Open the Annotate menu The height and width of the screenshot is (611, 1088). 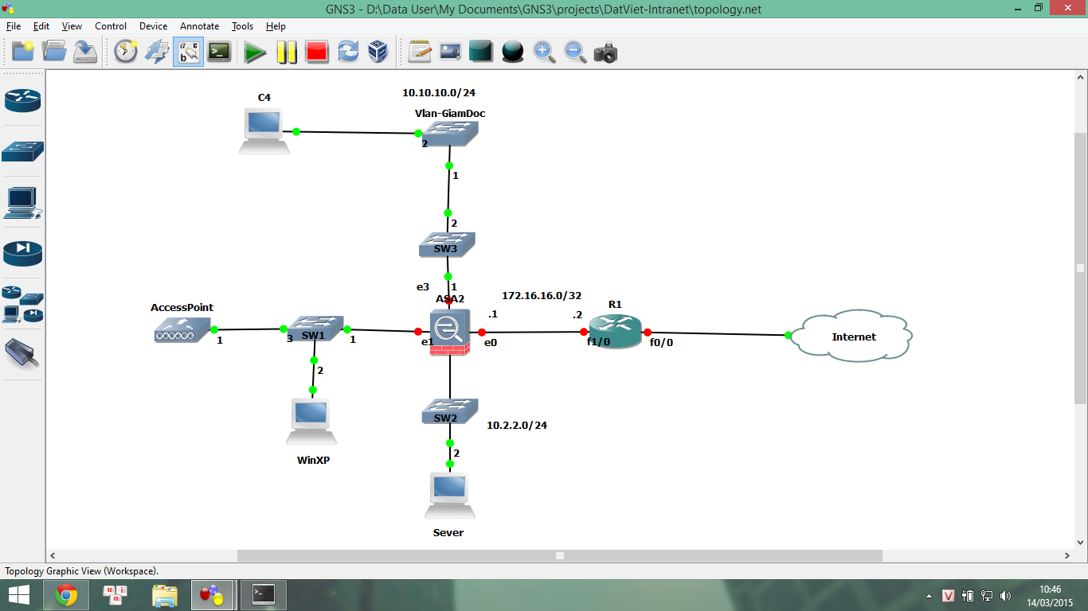199,26
